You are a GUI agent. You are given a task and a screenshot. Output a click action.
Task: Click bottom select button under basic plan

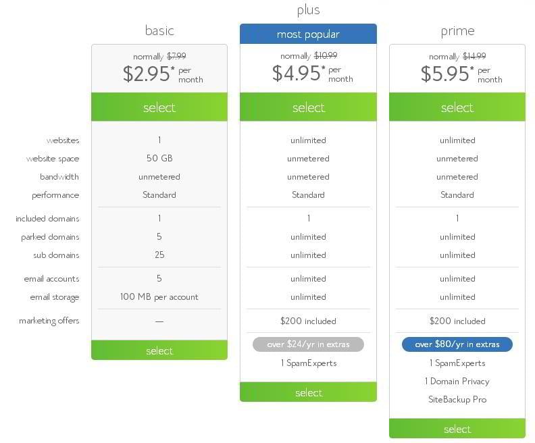[159, 350]
